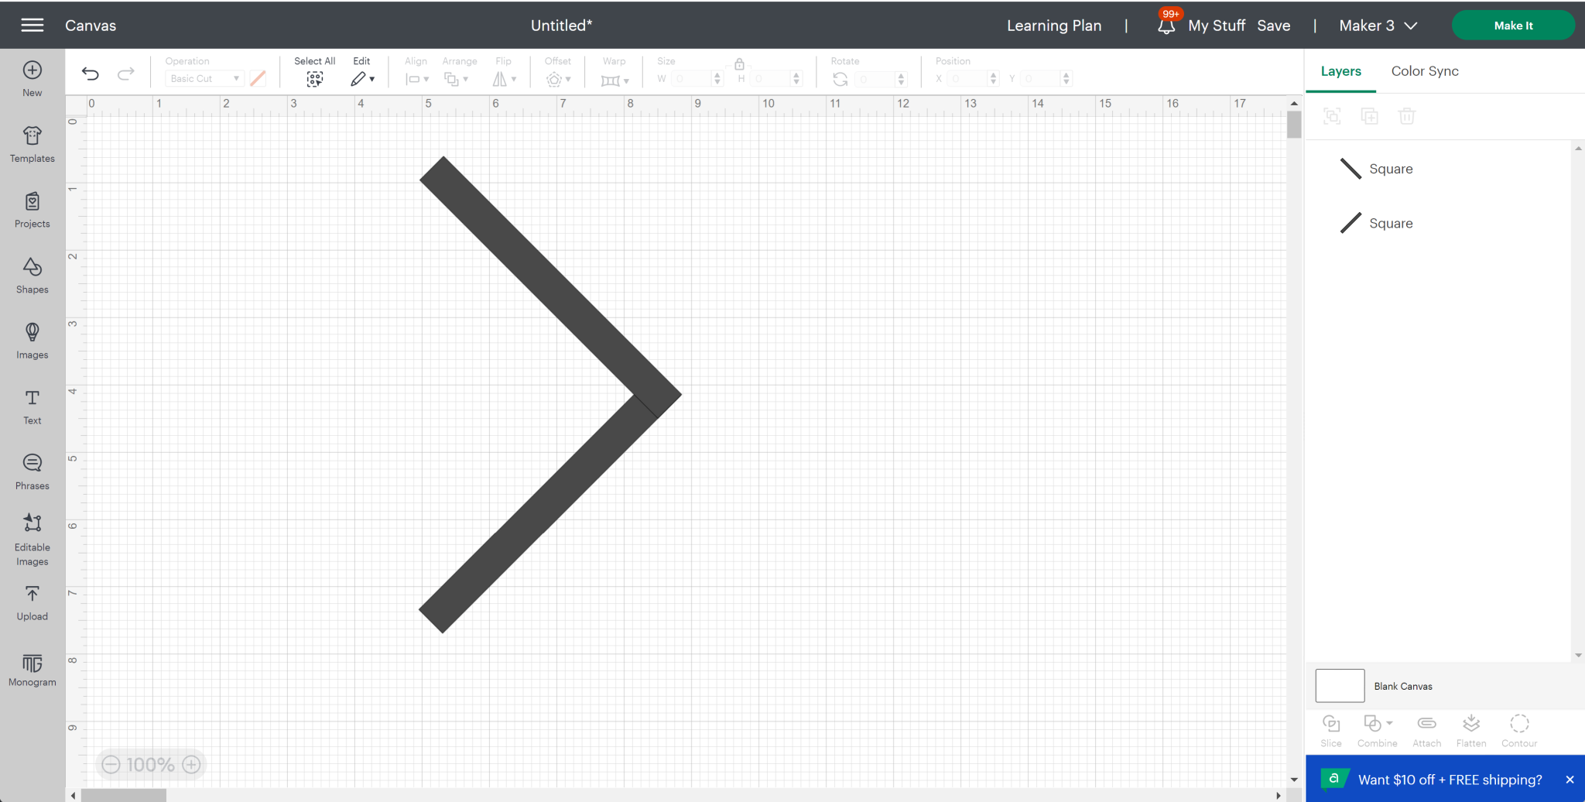
Task: Close the promo banner
Action: coord(1570,780)
